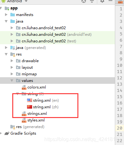Click the layout folder icon
Viewport: 124px width, 145px height.
[18, 67]
